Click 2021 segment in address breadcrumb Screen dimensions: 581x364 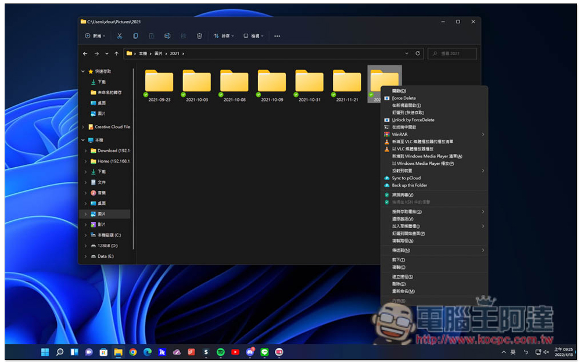click(174, 53)
